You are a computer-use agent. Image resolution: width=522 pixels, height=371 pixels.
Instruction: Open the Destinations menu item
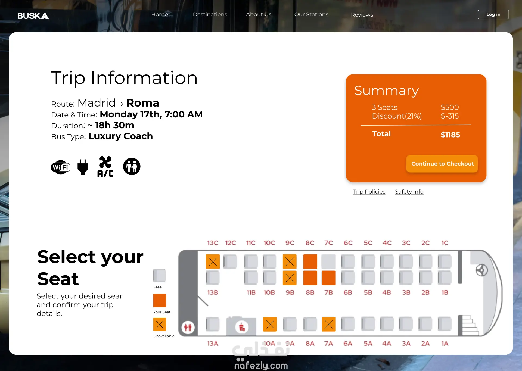[210, 14]
